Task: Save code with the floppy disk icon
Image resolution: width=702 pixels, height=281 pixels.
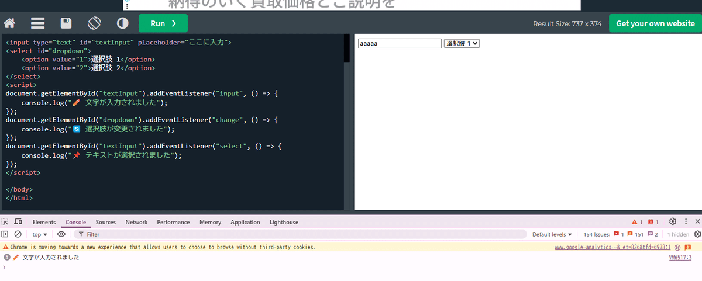Action: [x=66, y=24]
